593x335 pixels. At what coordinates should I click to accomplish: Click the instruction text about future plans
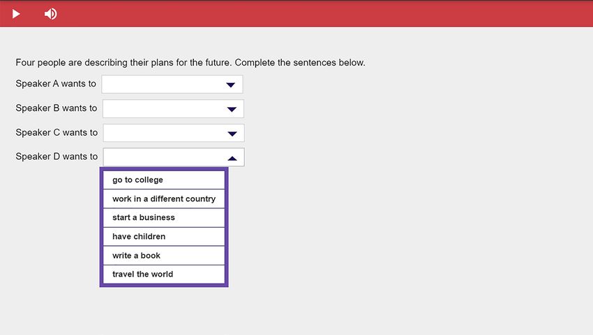click(x=190, y=62)
